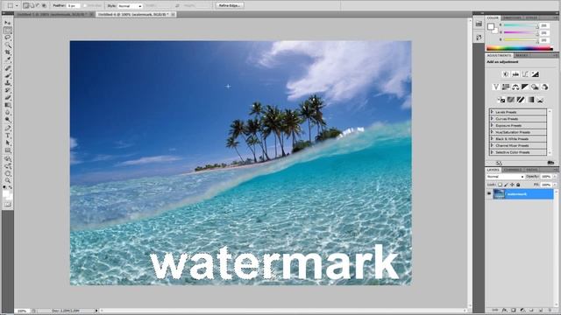Select the Eyedropper tool
Image resolution: width=561 pixels, height=315 pixels.
coord(8,60)
